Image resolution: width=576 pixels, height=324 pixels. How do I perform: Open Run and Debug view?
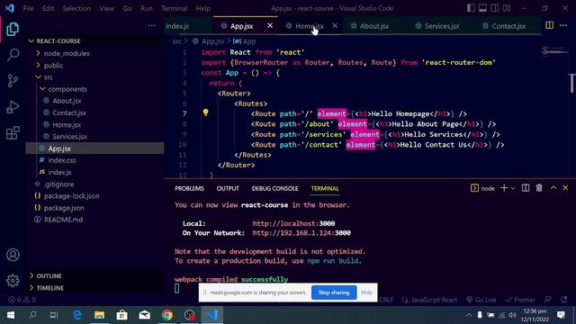13,107
